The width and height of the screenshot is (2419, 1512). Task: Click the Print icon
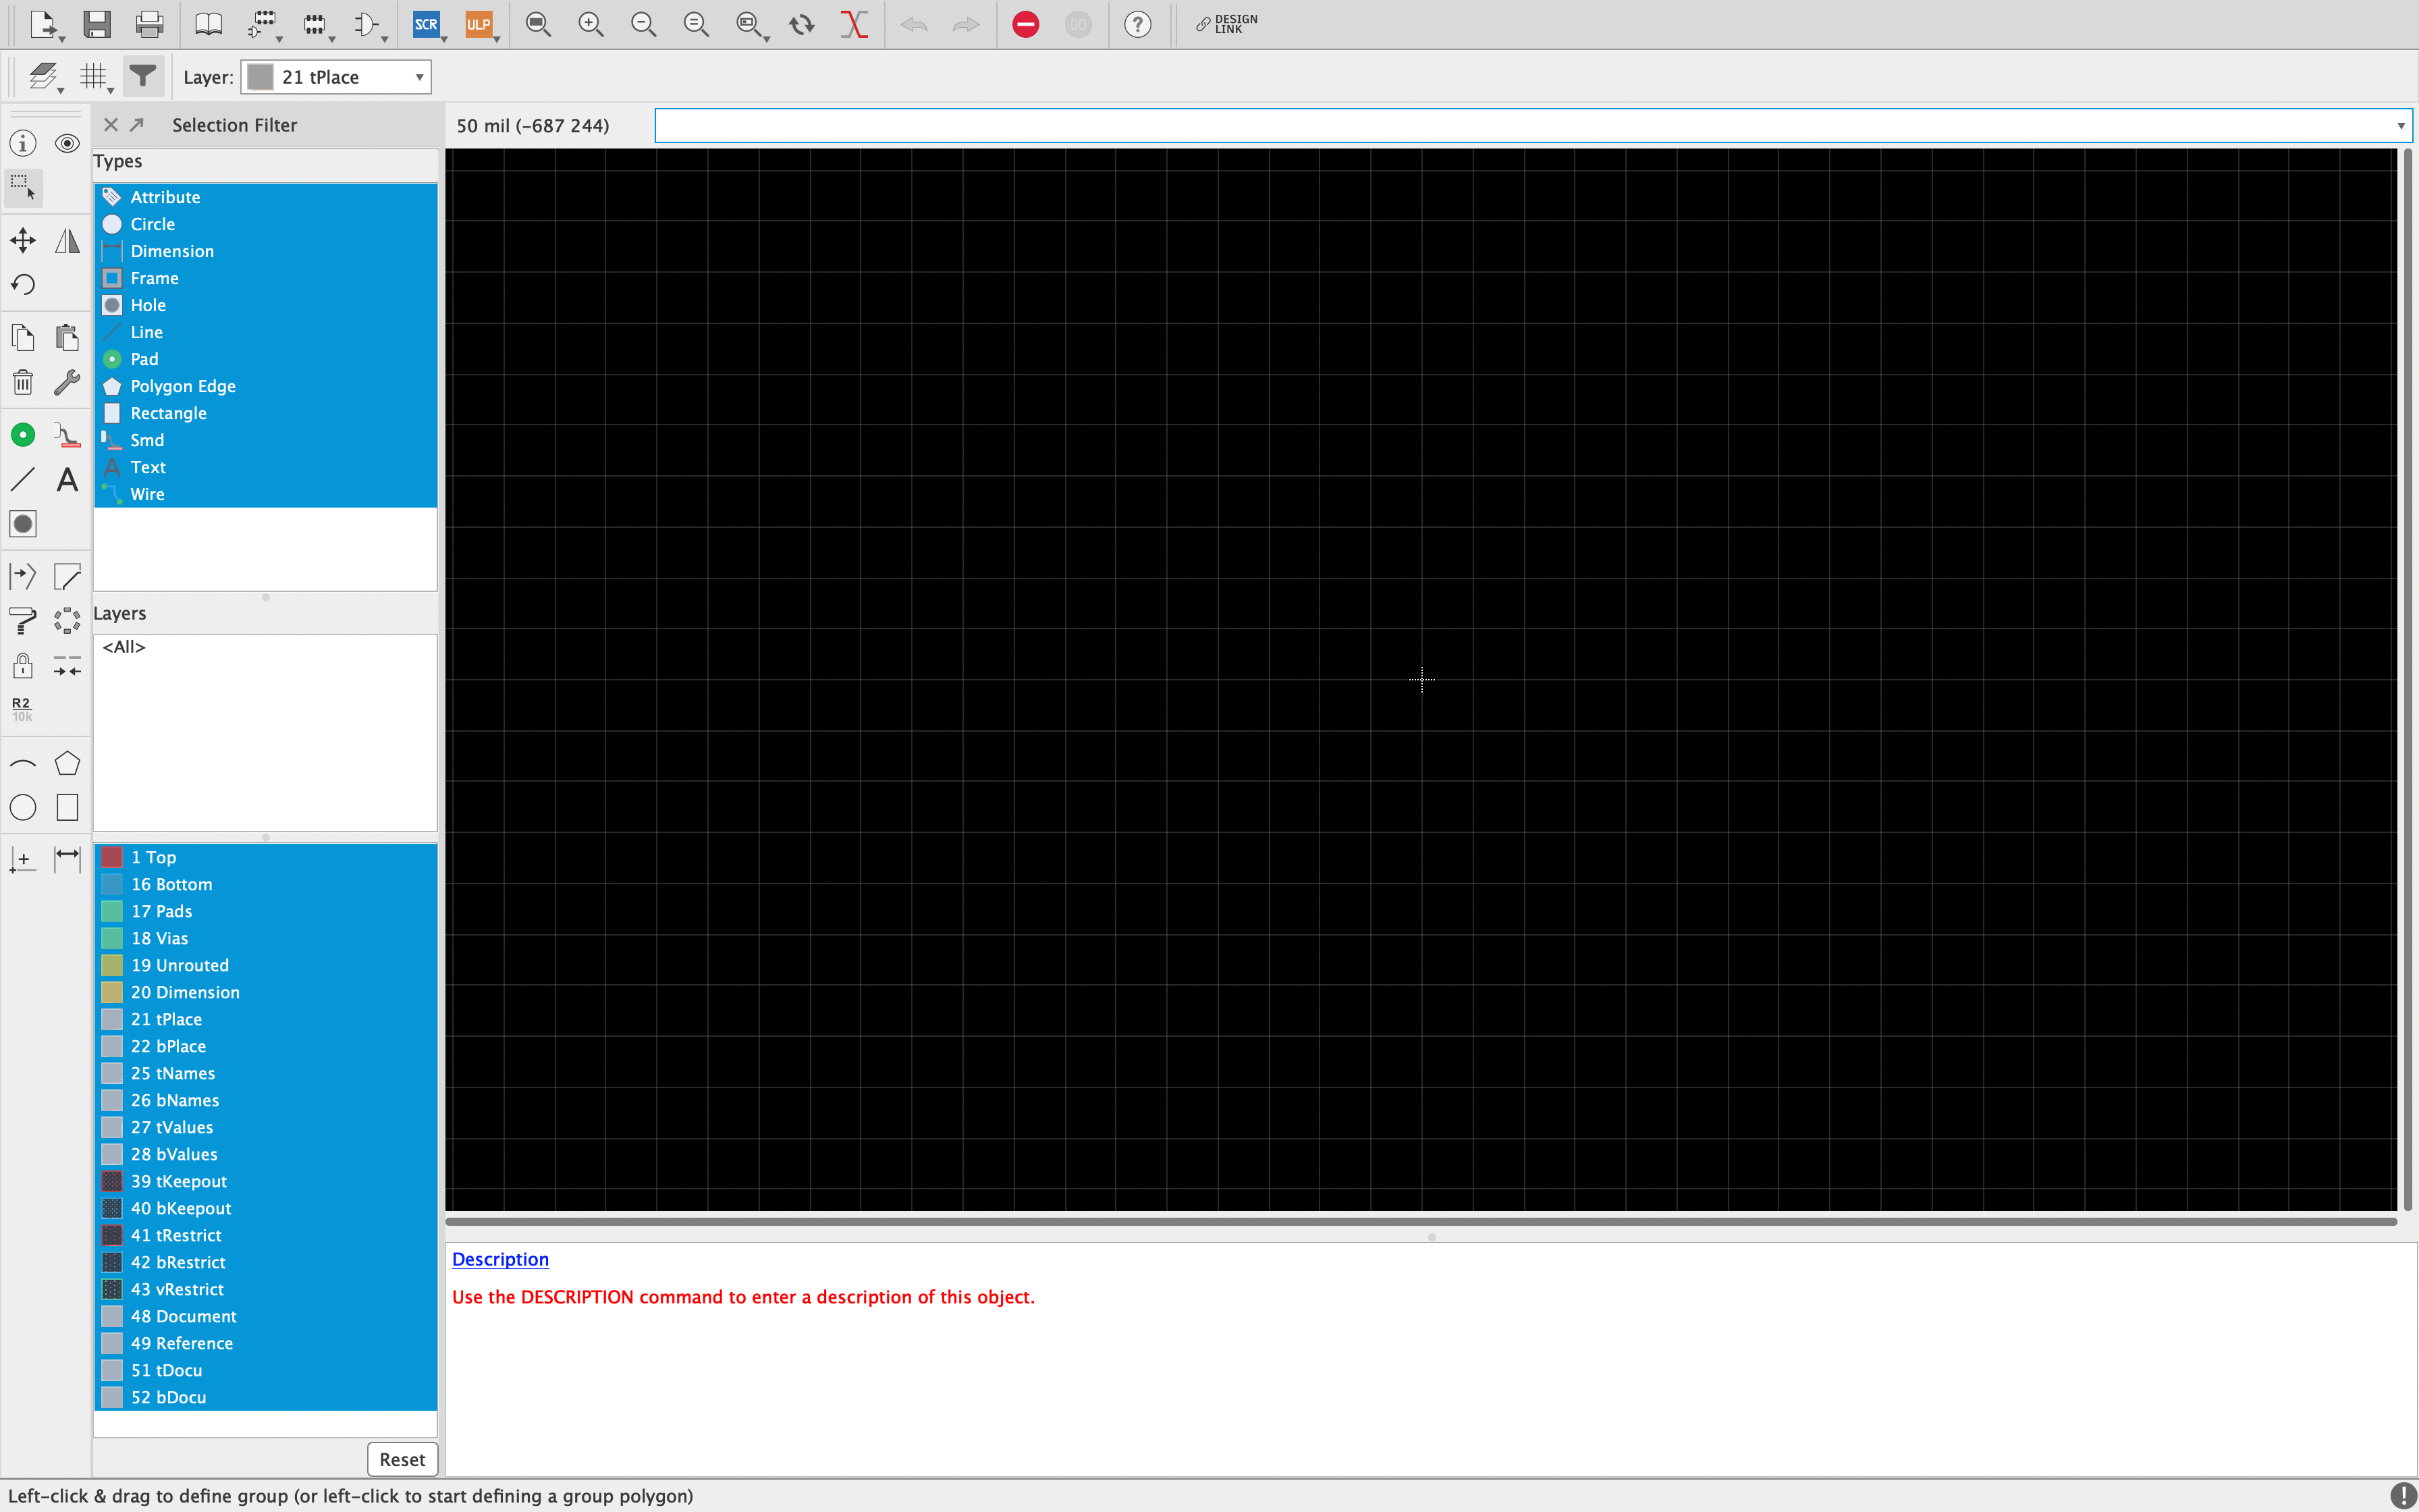(x=150, y=24)
